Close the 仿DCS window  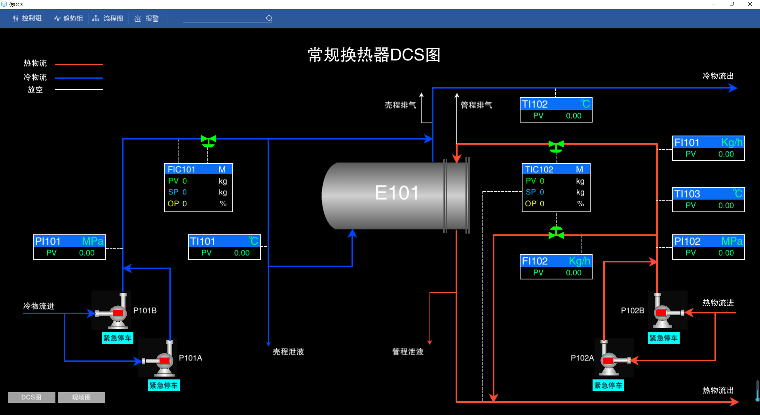(750, 4)
